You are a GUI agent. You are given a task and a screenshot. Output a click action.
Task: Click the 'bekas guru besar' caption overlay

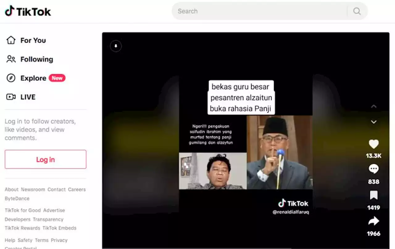pos(241,98)
